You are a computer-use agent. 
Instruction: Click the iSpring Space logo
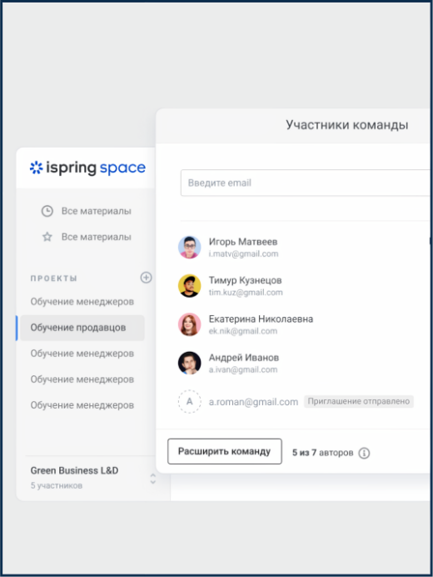(87, 168)
